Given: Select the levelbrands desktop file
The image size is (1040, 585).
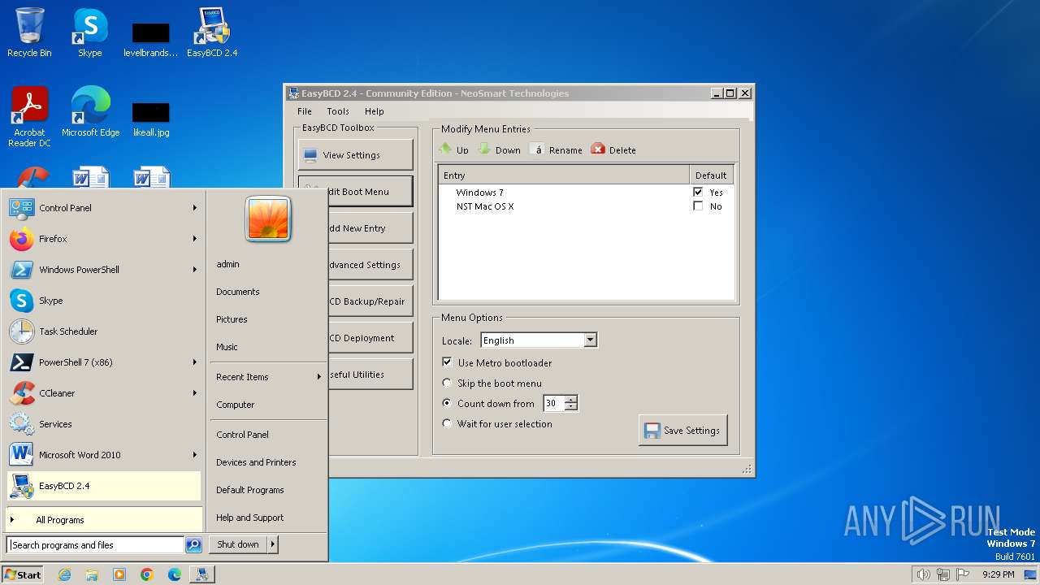Looking at the screenshot, I should pyautogui.click(x=151, y=41).
